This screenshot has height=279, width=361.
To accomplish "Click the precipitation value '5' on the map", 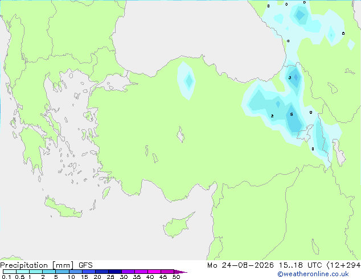I will pyautogui.click(x=292, y=114).
